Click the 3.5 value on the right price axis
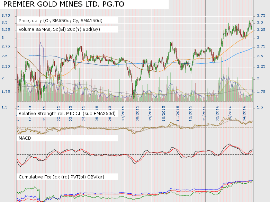The width and height of the screenshot is (270, 202). (x=260, y=23)
